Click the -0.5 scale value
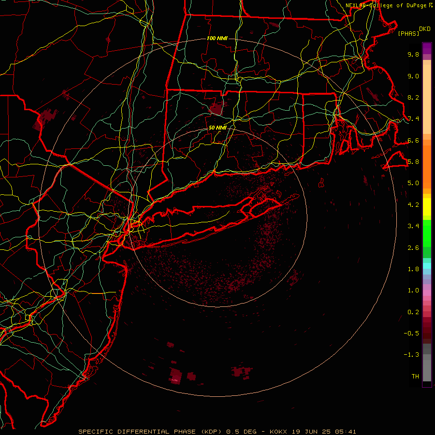This screenshot has height=435, width=435. [411, 333]
